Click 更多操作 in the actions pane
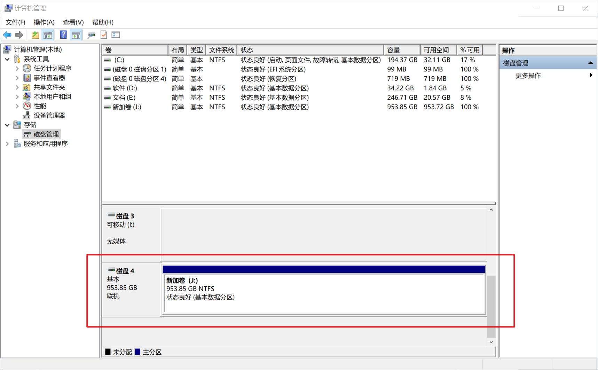Image resolution: width=598 pixels, height=370 pixels. [528, 76]
